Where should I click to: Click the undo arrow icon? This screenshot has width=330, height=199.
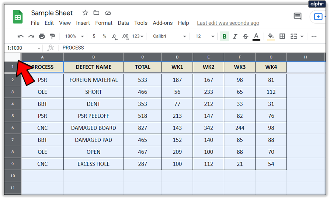21,36
